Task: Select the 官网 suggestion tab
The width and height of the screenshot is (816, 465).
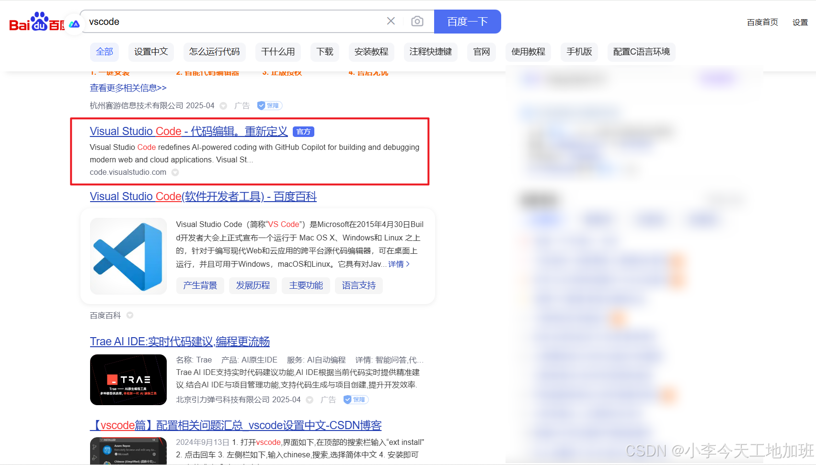Action: click(x=482, y=52)
